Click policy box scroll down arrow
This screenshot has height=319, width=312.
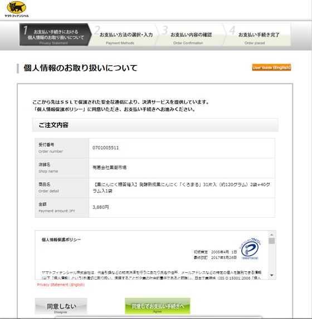click(x=272, y=275)
